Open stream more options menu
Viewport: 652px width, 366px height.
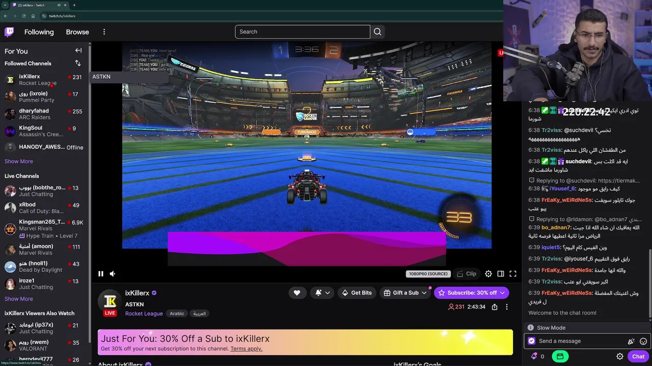click(506, 307)
